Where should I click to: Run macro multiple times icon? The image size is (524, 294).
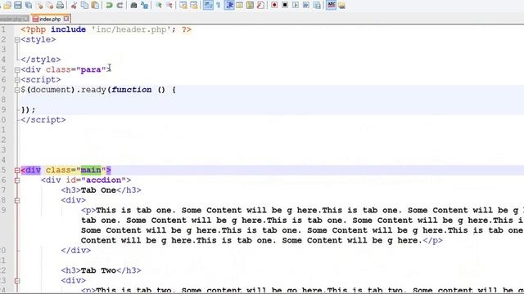[x=306, y=6]
